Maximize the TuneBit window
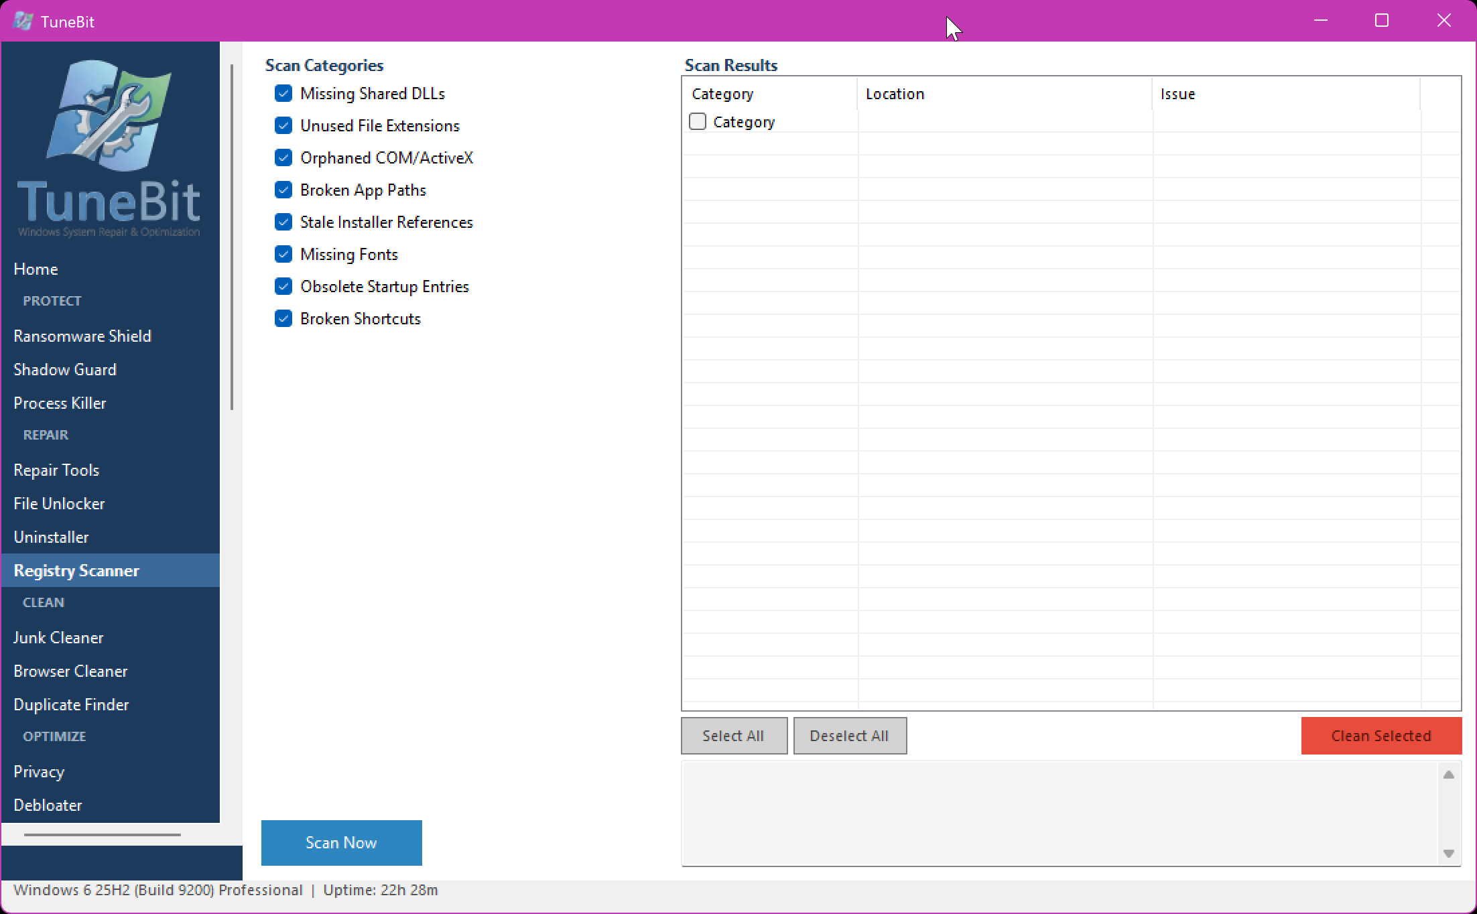This screenshot has width=1477, height=914. click(1382, 21)
